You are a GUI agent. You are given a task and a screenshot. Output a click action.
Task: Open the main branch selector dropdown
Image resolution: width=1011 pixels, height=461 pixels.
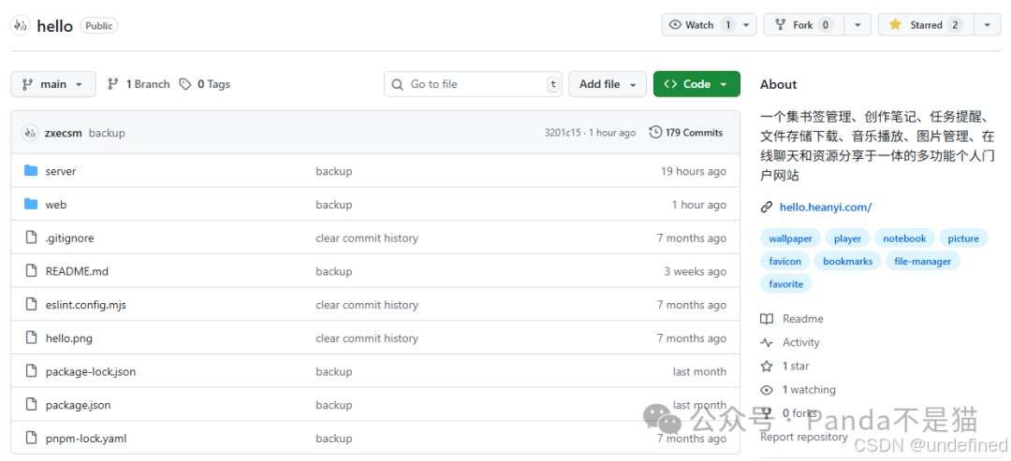[x=53, y=84]
